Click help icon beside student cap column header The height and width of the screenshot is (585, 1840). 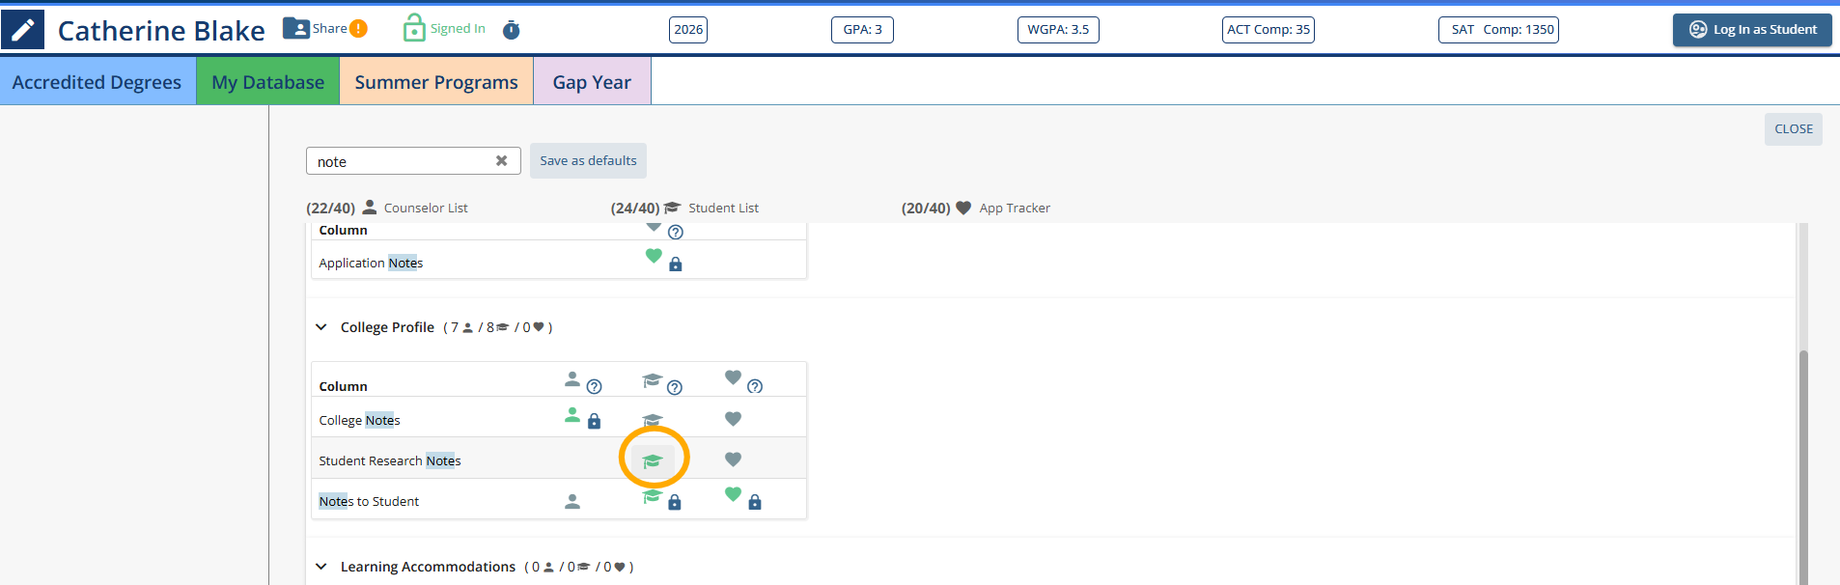(x=675, y=387)
